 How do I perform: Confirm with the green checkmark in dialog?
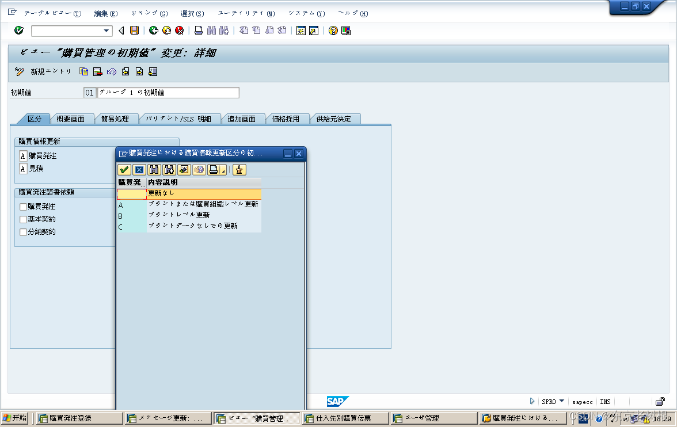tap(124, 169)
